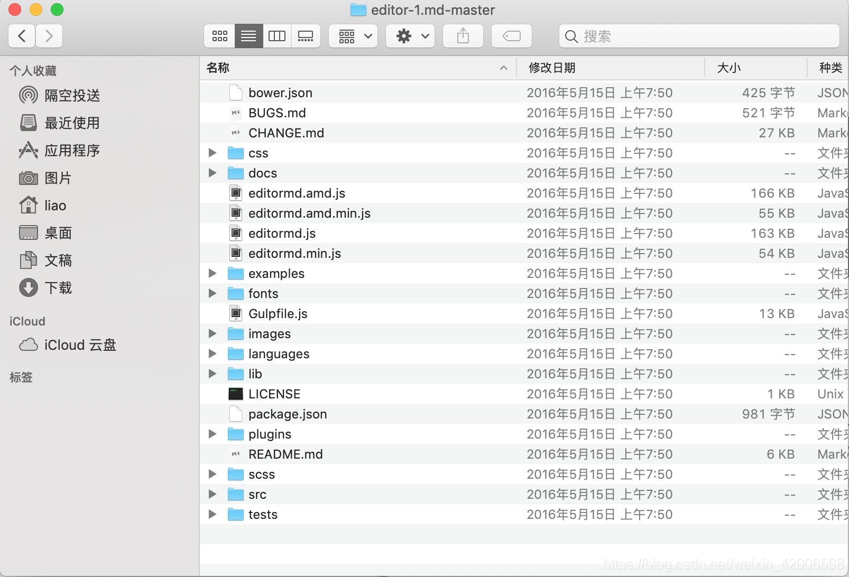Screen dimensions: 849x577
Task: Select the Gulpfile.js file icon
Action: tap(236, 313)
